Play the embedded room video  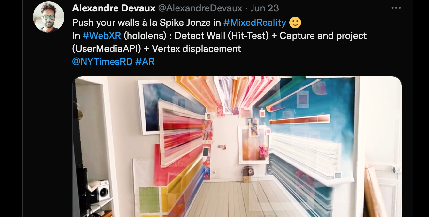point(237,147)
